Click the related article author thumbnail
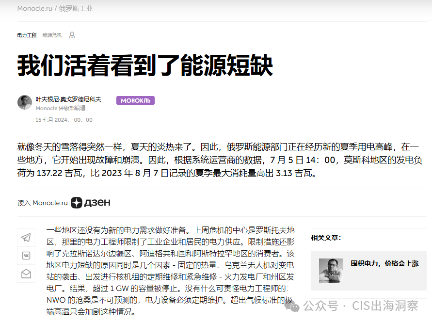 (331, 271)
